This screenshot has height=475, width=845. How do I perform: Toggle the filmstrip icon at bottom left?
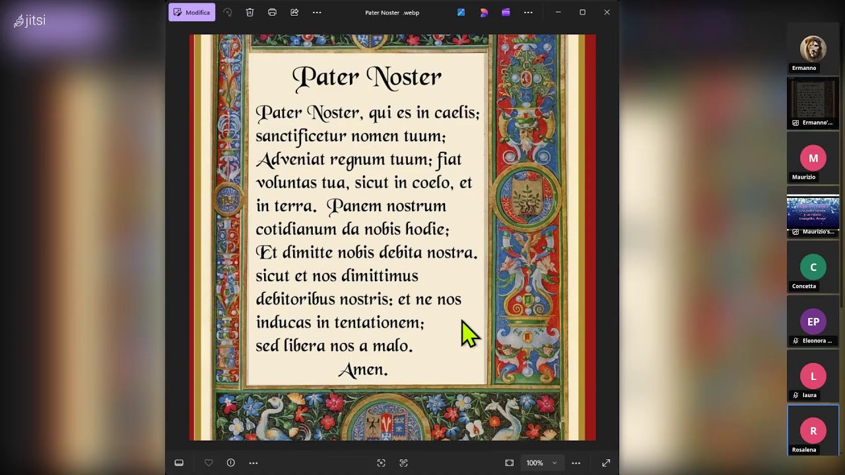(x=179, y=463)
